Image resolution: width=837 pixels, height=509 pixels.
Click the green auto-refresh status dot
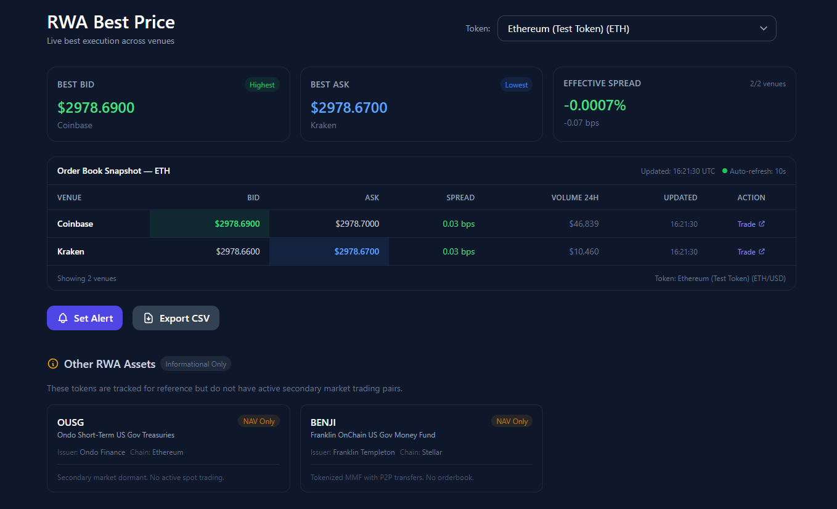pos(725,171)
